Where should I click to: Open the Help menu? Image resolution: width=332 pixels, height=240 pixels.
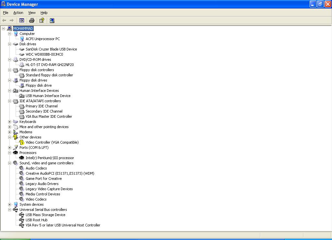coord(44,13)
